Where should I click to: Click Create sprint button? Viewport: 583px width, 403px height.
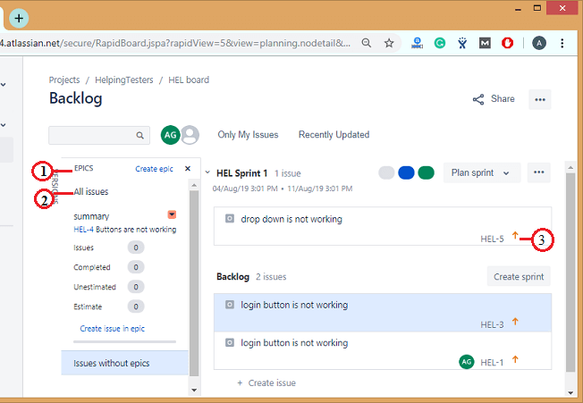tap(519, 277)
